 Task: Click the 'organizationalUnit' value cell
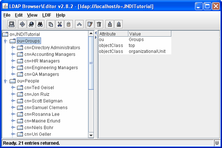click(x=150, y=51)
